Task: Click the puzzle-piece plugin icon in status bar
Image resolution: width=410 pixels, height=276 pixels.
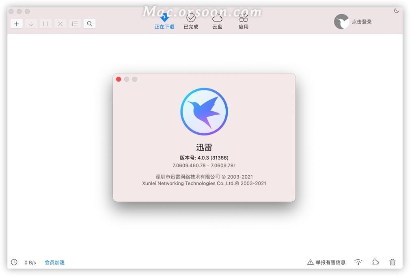Action: tap(375, 262)
